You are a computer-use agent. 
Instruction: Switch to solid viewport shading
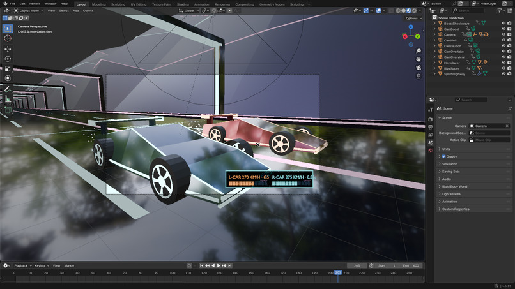coord(403,11)
